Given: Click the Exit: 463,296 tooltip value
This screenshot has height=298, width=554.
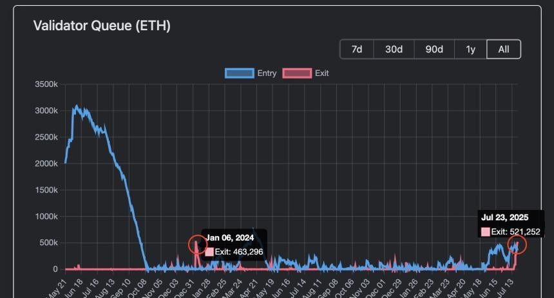Looking at the screenshot, I should click(x=239, y=252).
